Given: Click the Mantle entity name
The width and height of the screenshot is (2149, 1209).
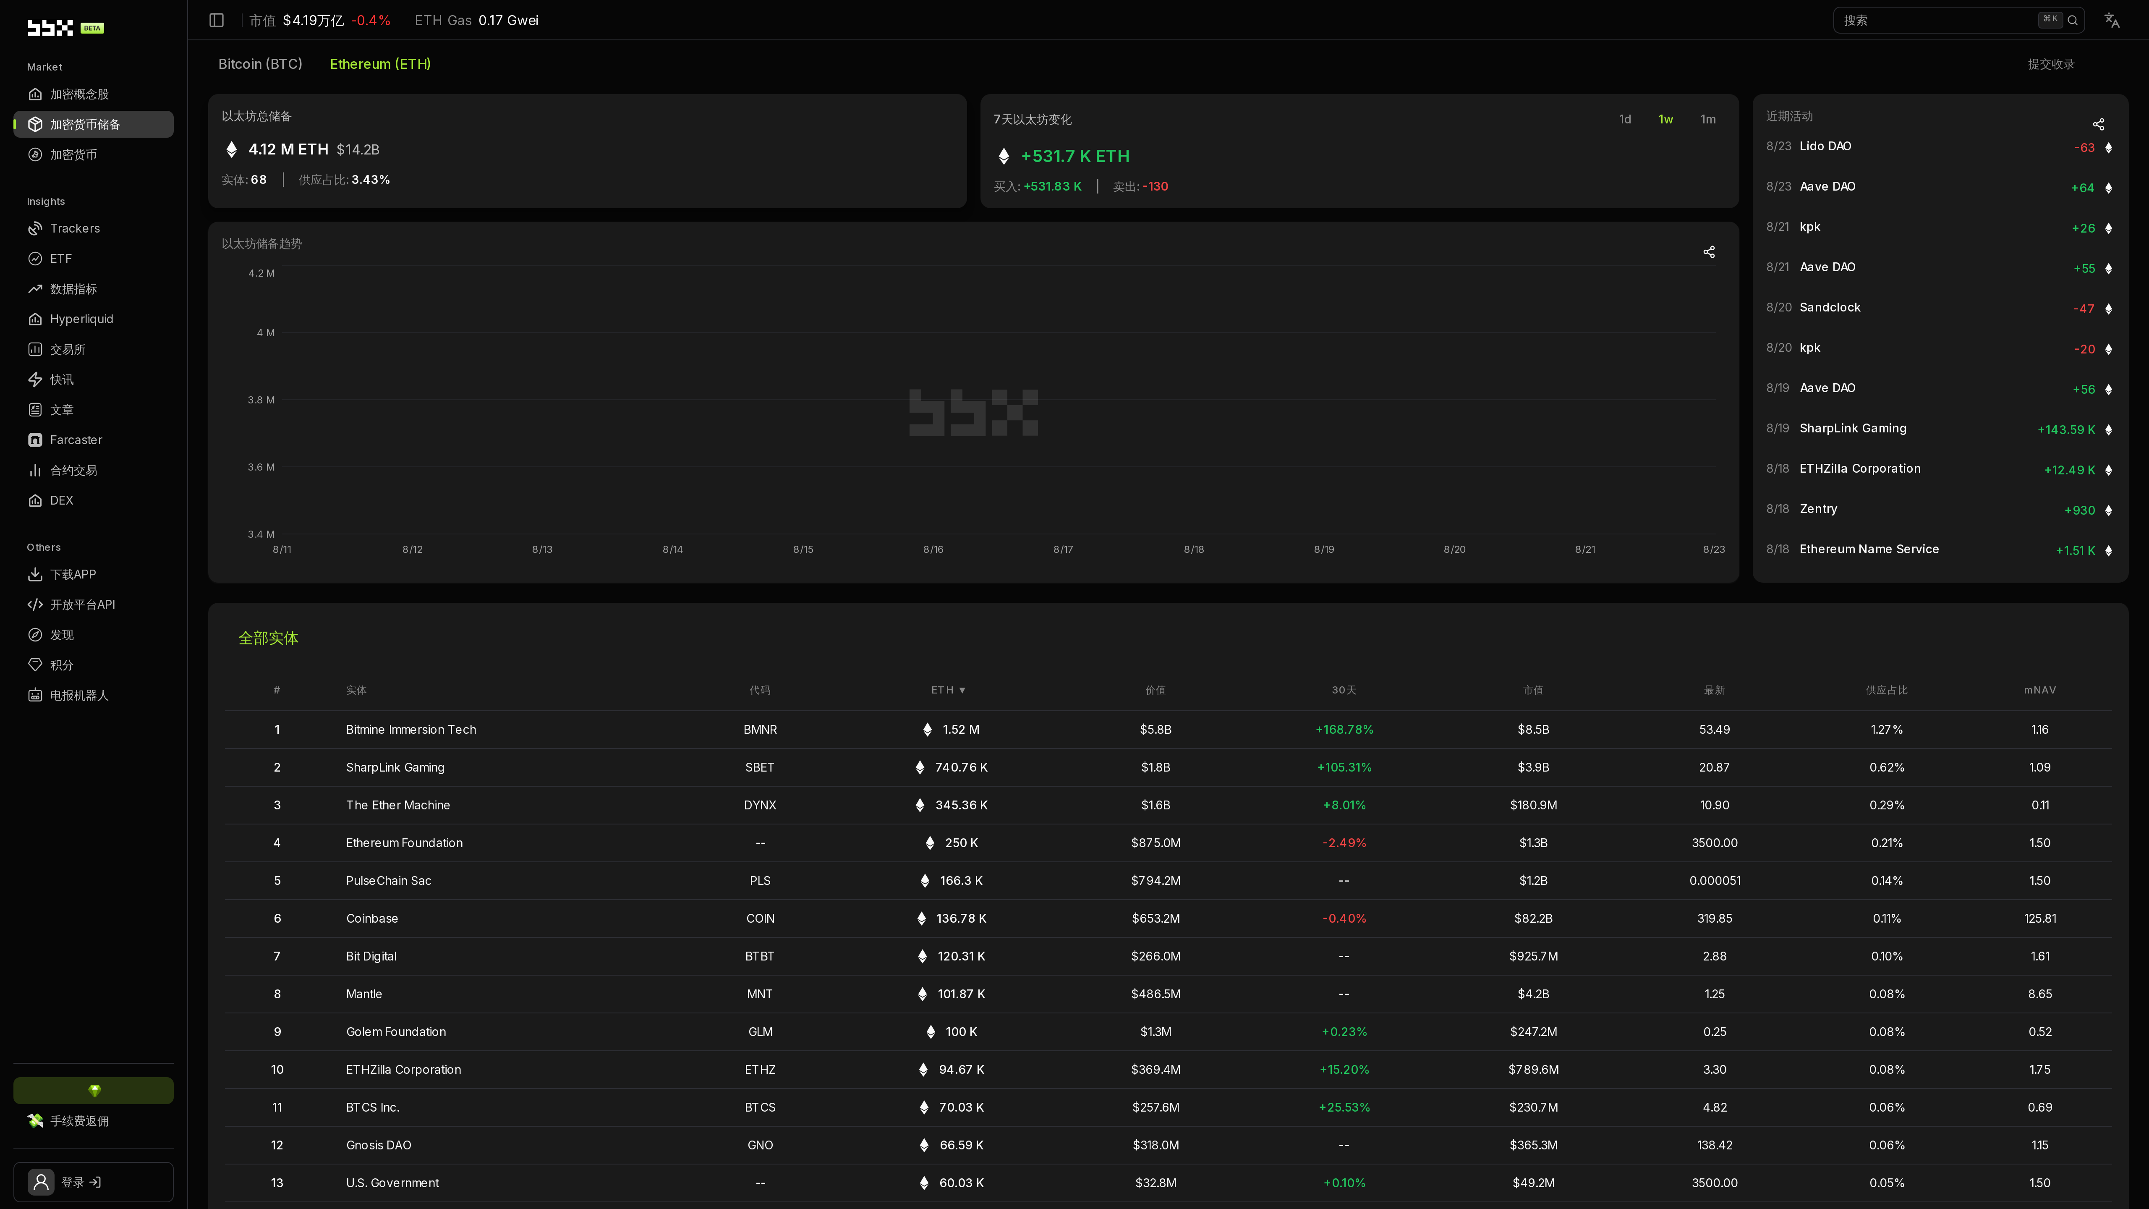Looking at the screenshot, I should [x=364, y=994].
